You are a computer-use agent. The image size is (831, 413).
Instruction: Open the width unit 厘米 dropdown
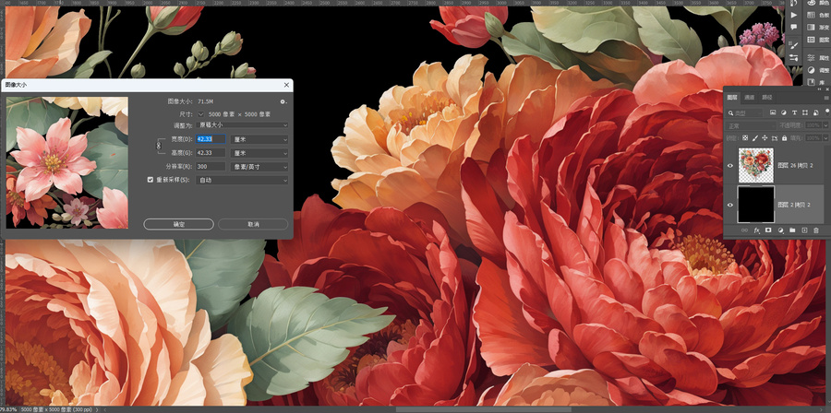259,139
